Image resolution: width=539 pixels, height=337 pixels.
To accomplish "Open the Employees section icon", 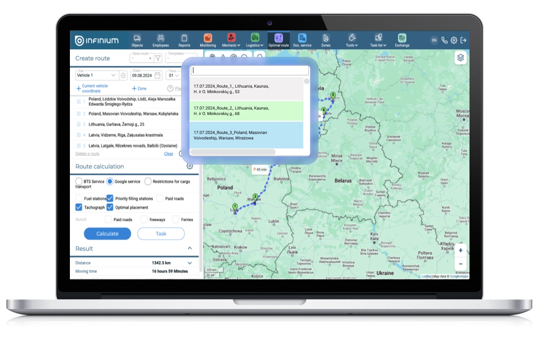I will [160, 38].
